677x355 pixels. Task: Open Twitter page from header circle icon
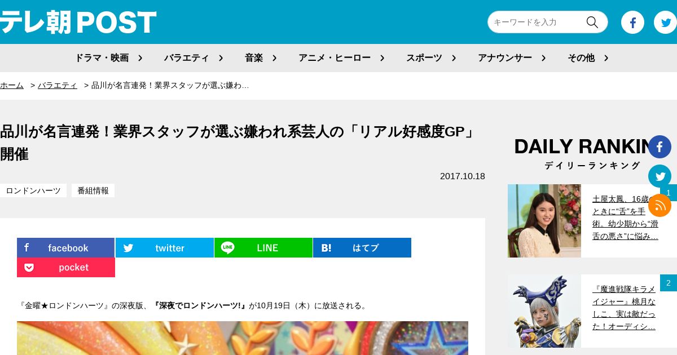click(665, 22)
